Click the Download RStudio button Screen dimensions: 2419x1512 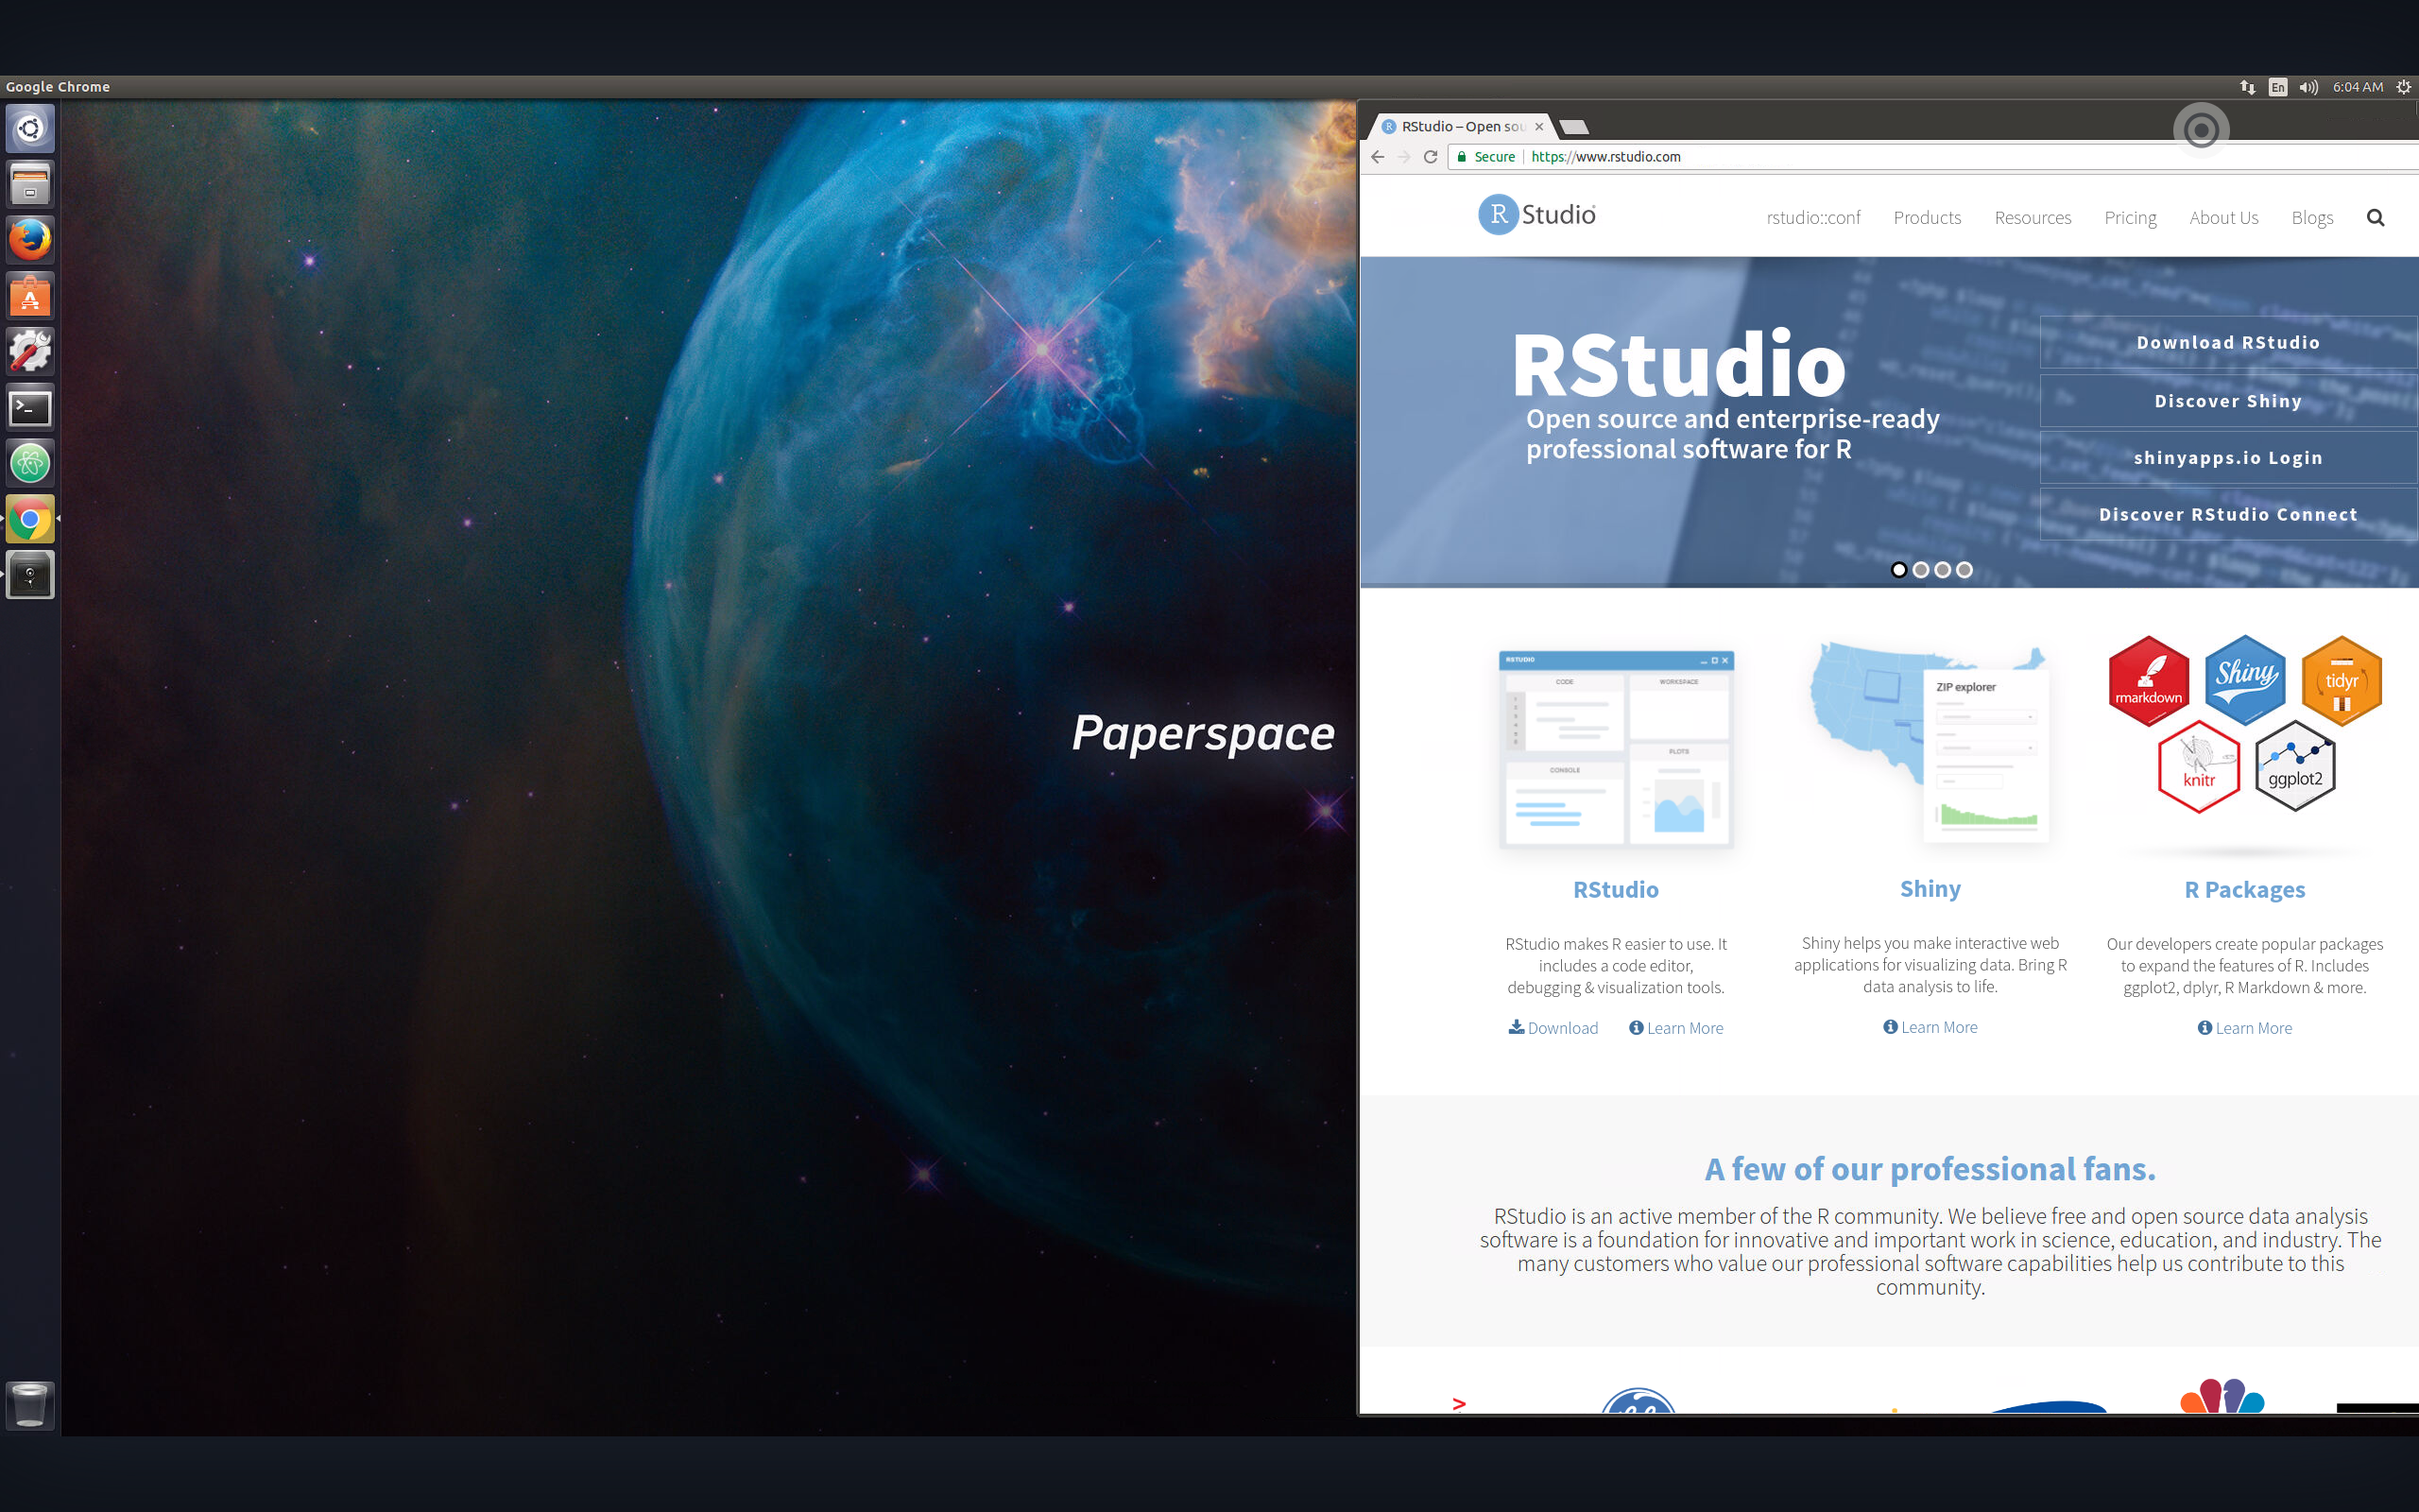[2227, 343]
